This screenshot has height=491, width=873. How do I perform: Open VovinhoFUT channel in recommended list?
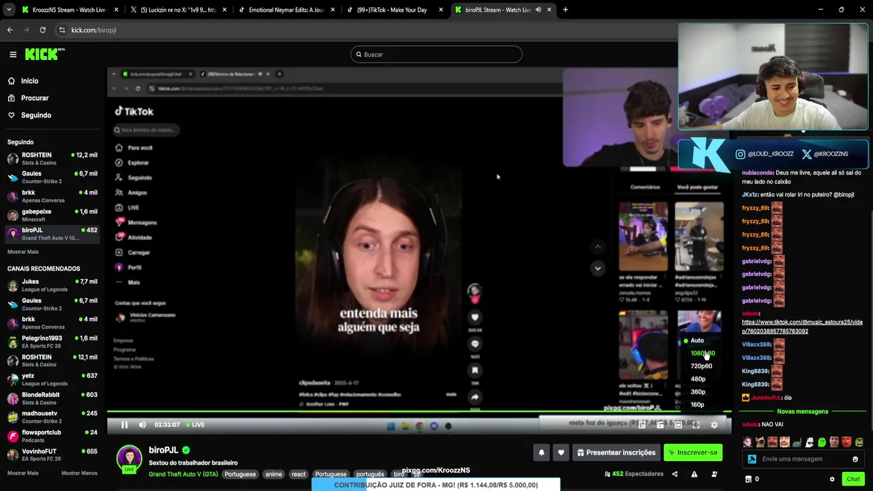click(53, 455)
